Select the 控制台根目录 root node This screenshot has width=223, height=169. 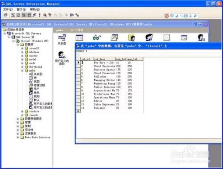(16, 29)
